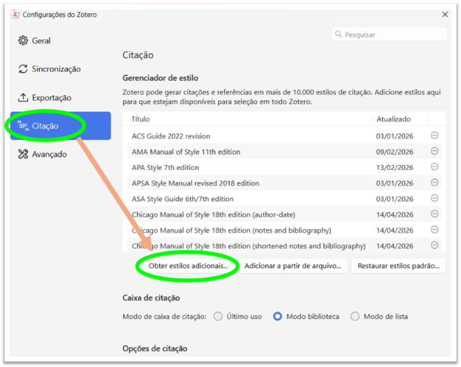Select Modo de lista citation box mode
Viewport: 461px width, 367px height.
[355, 317]
